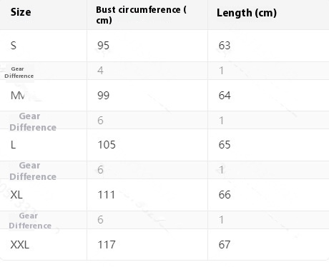Select the L size row label
329x267 pixels.
14,145
